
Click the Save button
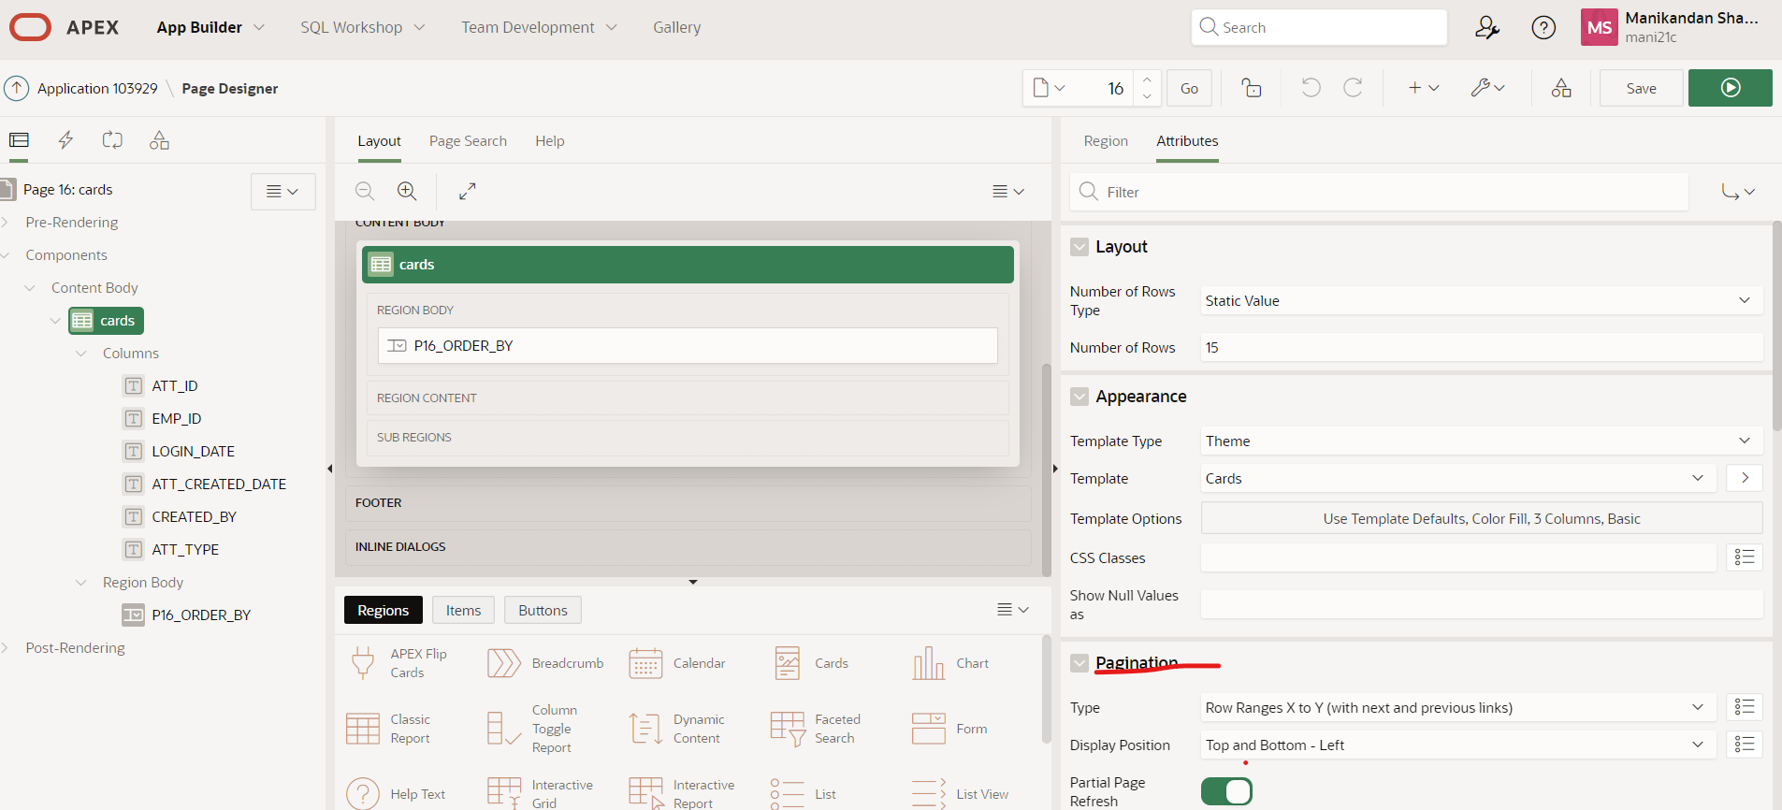[x=1641, y=88]
